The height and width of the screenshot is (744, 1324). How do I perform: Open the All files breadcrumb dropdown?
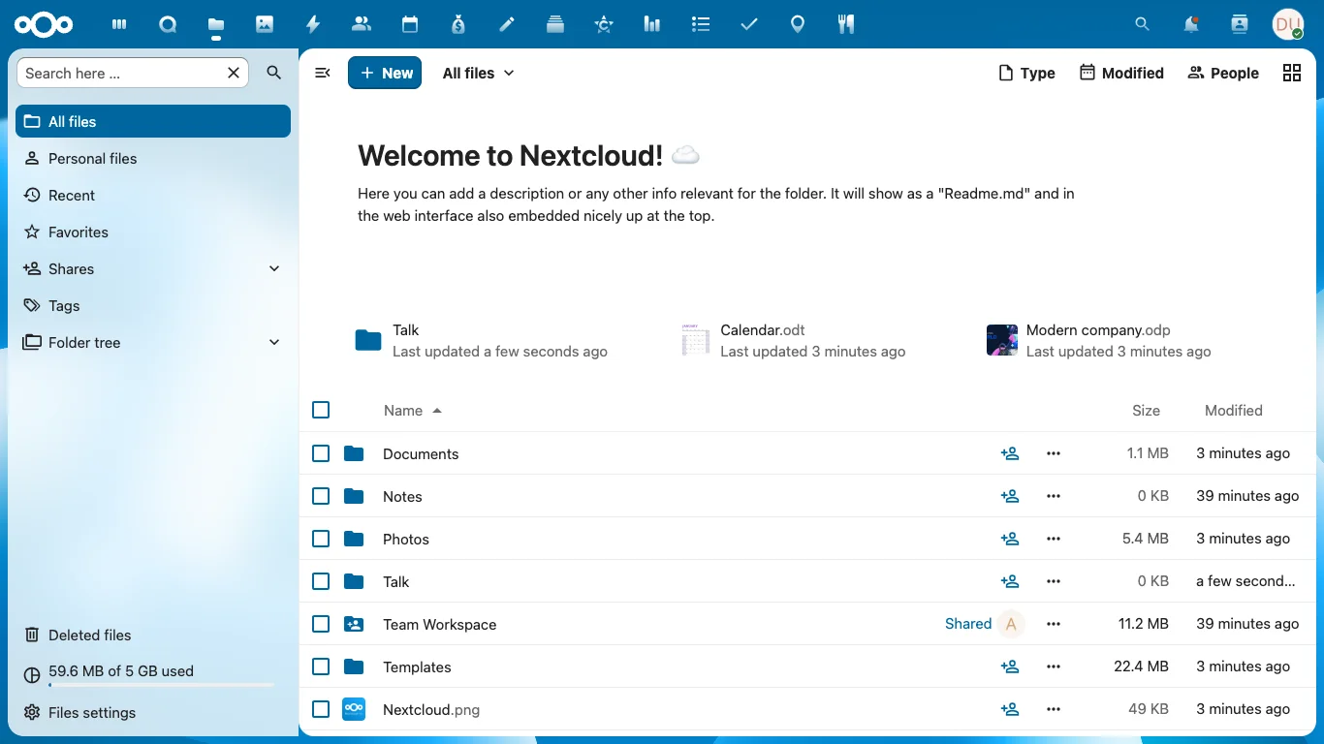tap(479, 73)
